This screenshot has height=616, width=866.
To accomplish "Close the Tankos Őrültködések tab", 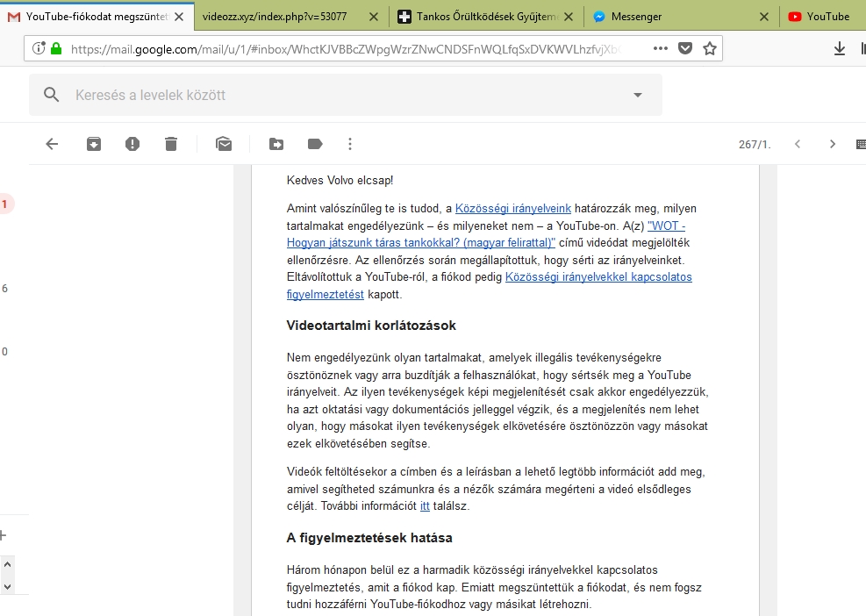I will (569, 17).
